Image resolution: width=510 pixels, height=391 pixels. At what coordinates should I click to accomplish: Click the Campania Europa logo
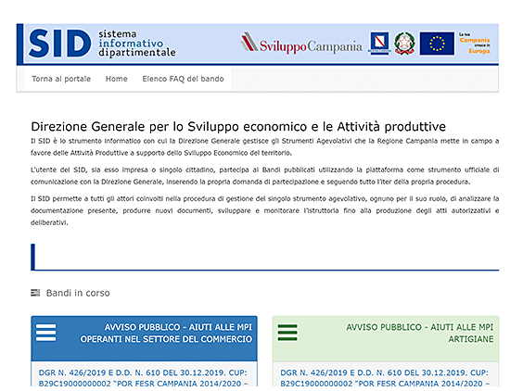point(475,44)
